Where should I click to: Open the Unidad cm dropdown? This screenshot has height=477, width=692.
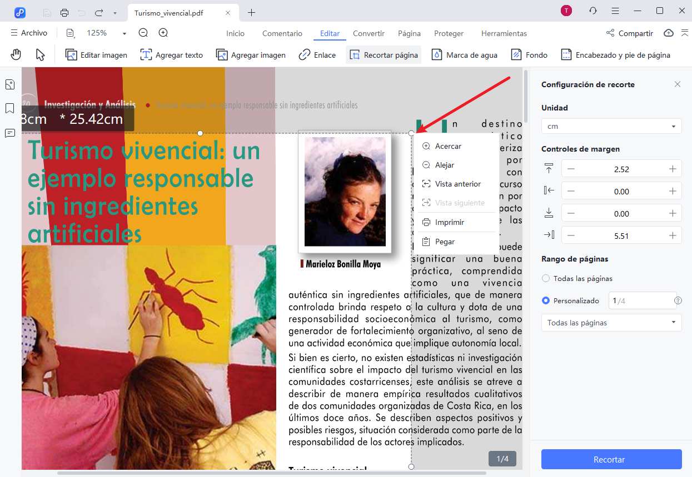click(x=611, y=126)
